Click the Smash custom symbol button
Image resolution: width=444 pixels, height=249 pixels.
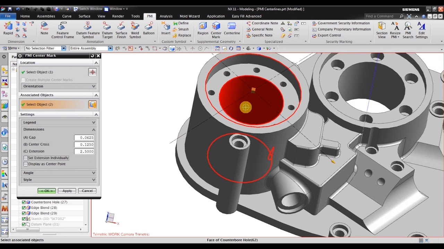181,29
